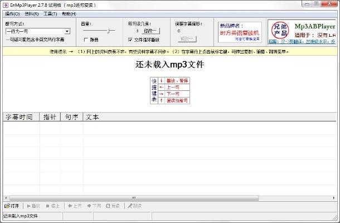Open the 断句方式 combo box
Image resolution: width=340 pixels, height=223 pixels.
point(38,31)
